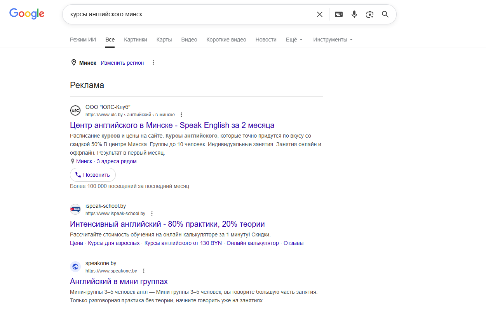
Task: Expand the Ещё dropdown
Action: coord(294,40)
